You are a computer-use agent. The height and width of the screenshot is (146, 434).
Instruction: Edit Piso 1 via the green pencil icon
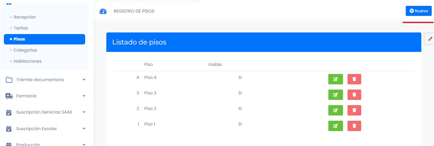point(335,126)
